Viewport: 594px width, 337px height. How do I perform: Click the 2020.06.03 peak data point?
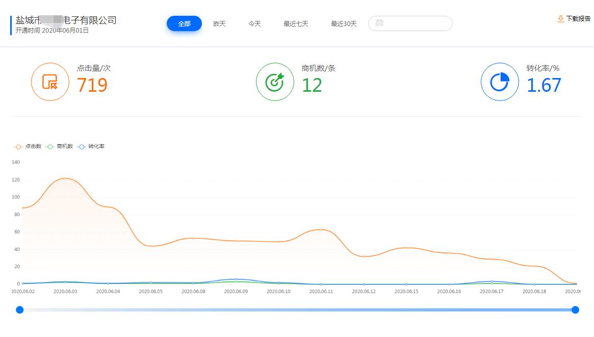(65, 178)
